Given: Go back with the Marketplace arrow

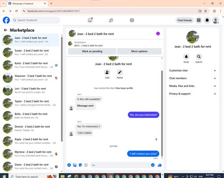Looking at the screenshot, I should coord(5,30).
